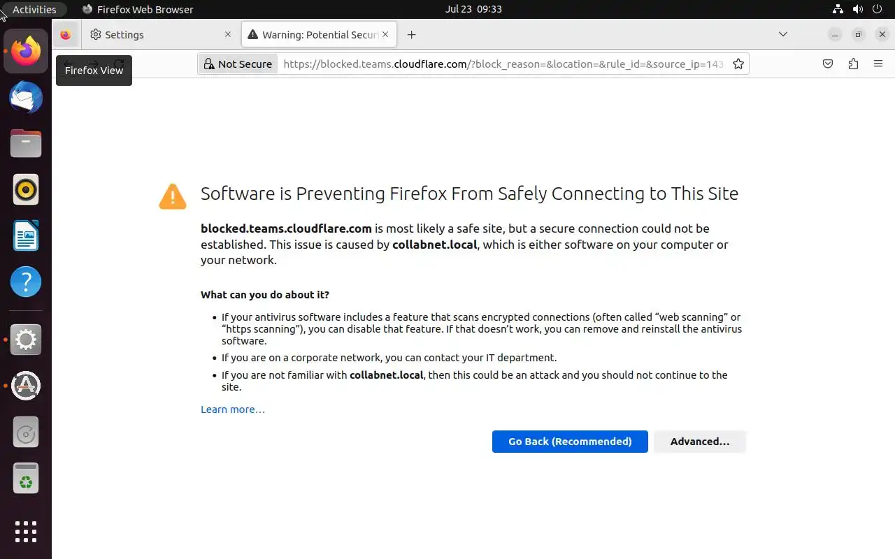This screenshot has width=895, height=559.
Task: Open the system tray power menu
Action: pos(878,9)
